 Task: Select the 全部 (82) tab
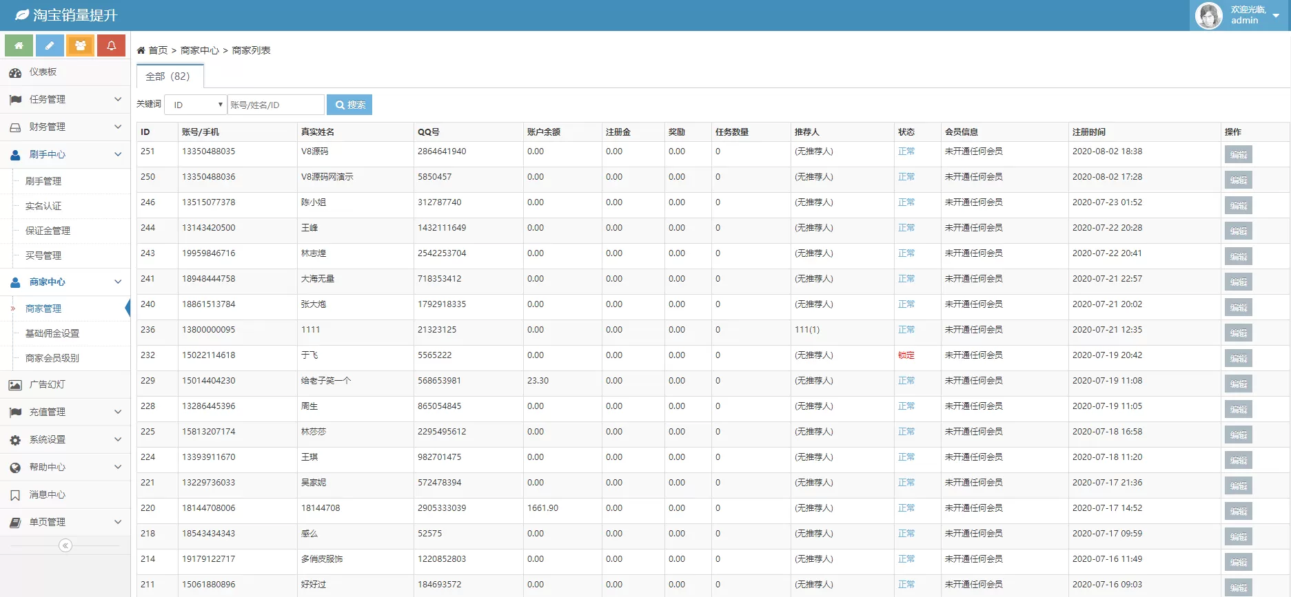point(167,76)
